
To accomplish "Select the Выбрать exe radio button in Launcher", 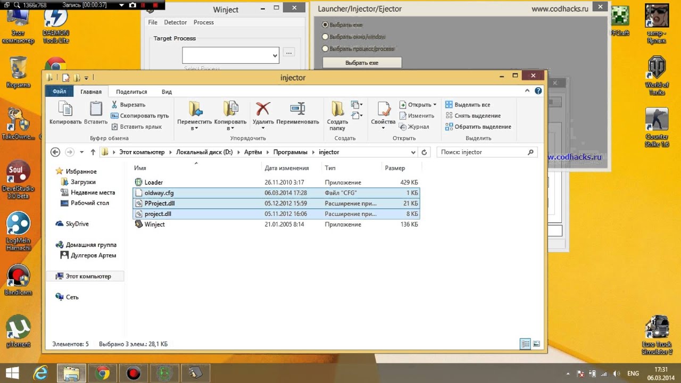I will tap(326, 25).
